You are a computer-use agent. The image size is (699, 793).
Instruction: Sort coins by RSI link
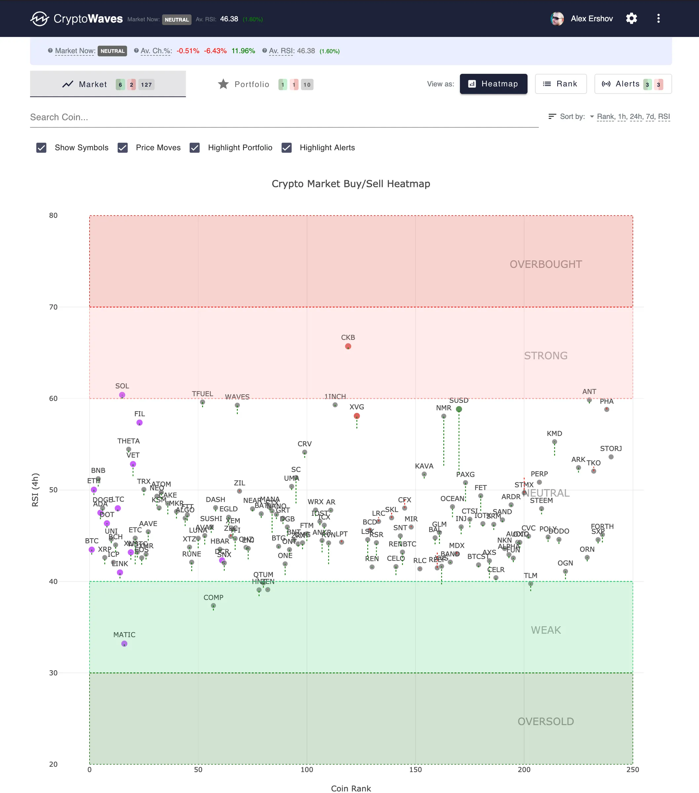pos(664,116)
